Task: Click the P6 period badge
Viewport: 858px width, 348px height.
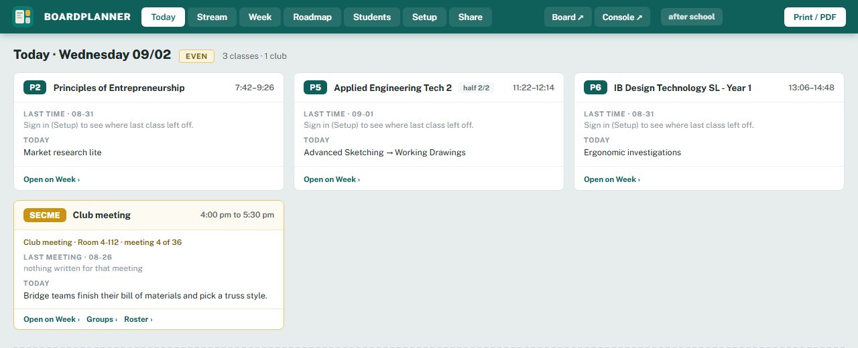Action: click(595, 88)
